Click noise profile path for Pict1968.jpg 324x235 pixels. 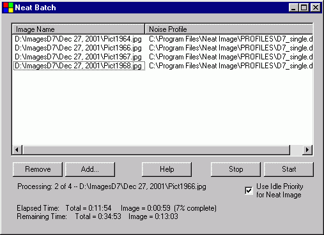point(231,66)
